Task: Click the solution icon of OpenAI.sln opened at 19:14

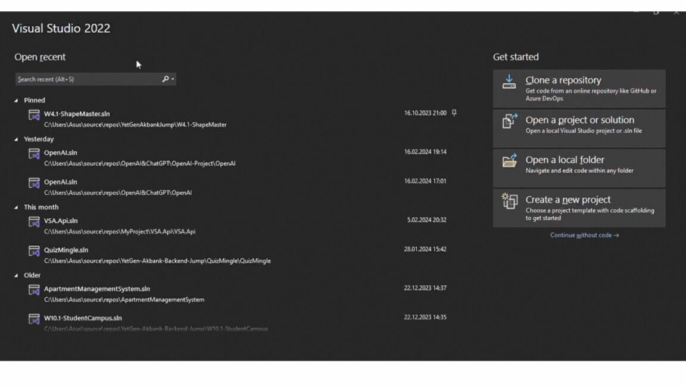Action: point(34,154)
